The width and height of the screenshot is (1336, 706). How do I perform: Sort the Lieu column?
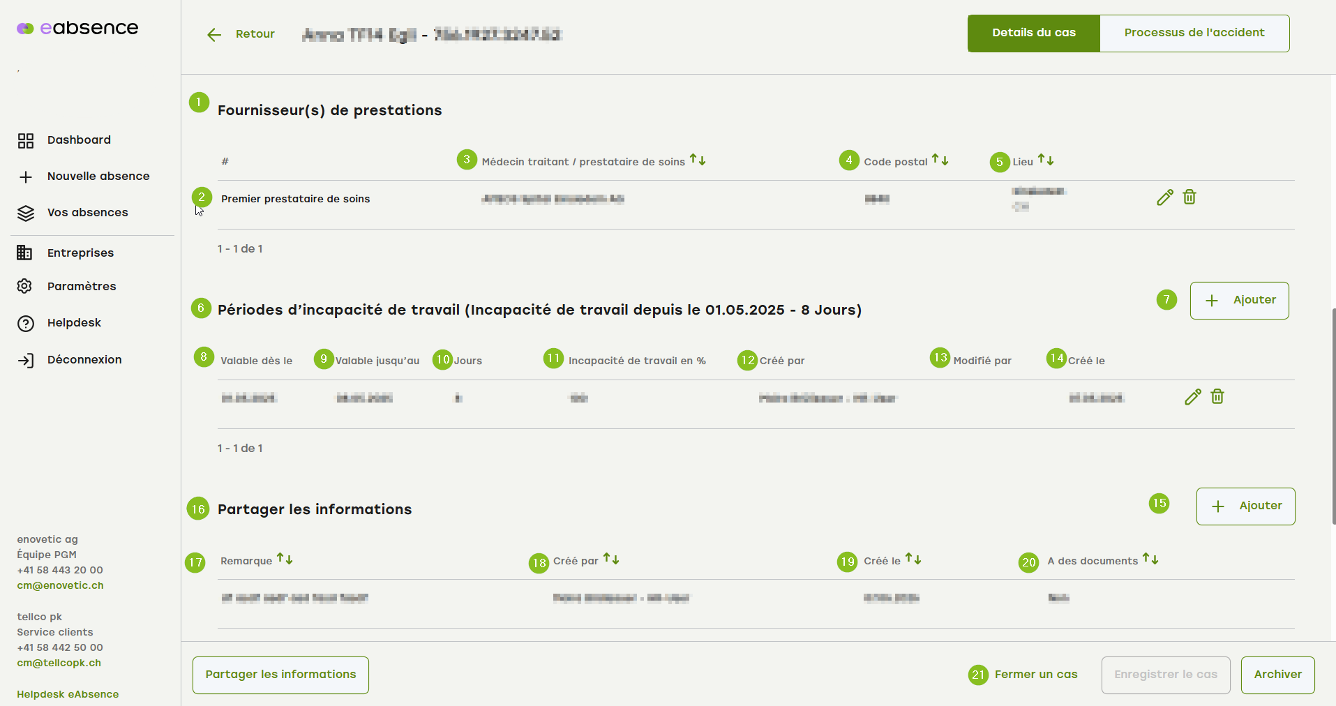click(x=1046, y=160)
